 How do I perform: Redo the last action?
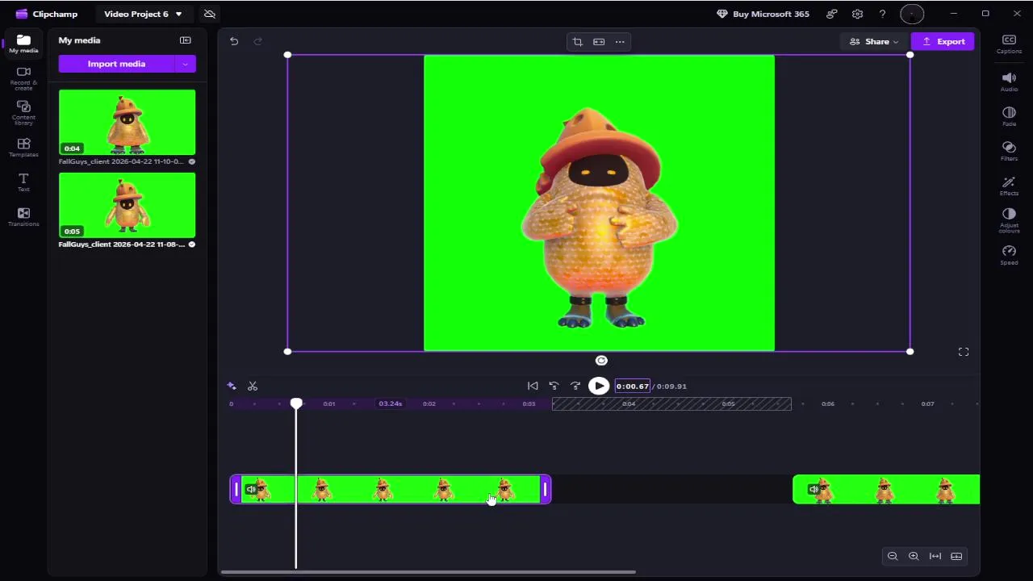258,41
